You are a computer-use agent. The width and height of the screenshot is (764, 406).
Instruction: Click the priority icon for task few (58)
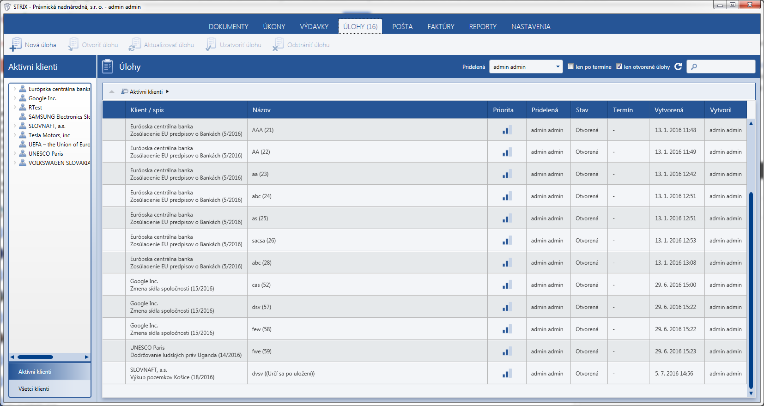[x=507, y=329]
